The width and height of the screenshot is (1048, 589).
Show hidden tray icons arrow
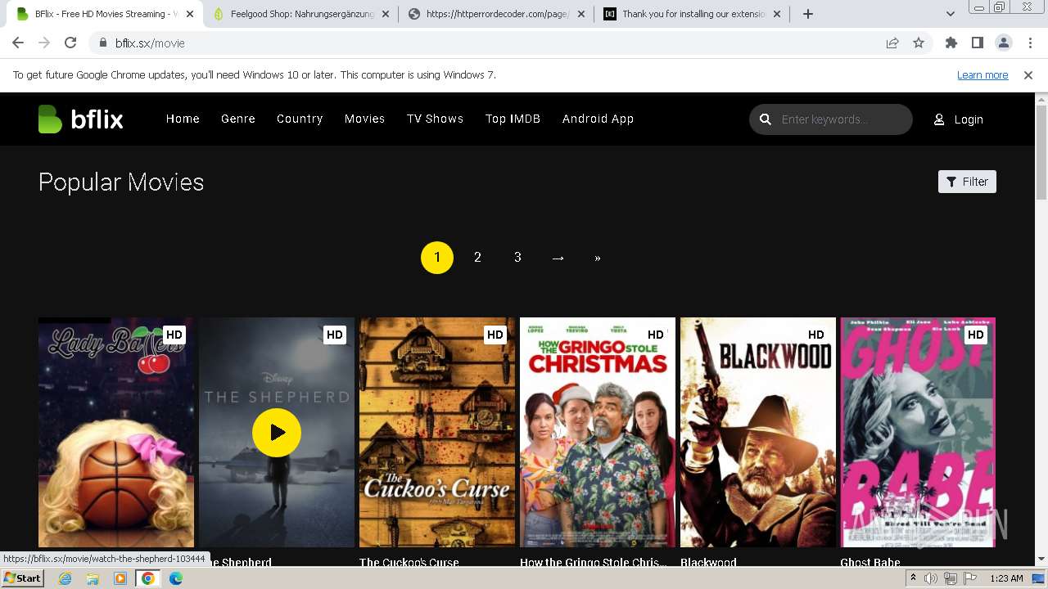[913, 578]
